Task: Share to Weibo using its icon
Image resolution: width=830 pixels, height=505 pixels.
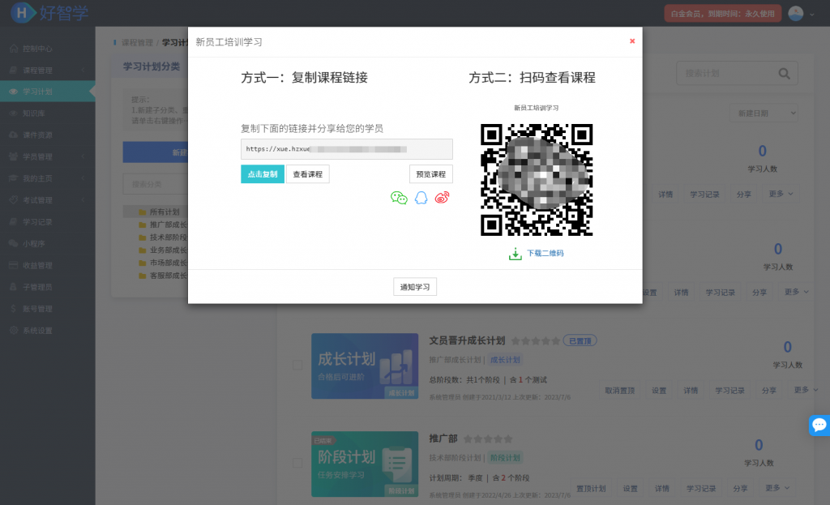Action: tap(442, 198)
